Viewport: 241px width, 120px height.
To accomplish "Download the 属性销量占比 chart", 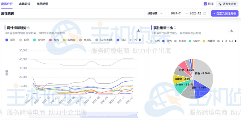I will 232,30.
